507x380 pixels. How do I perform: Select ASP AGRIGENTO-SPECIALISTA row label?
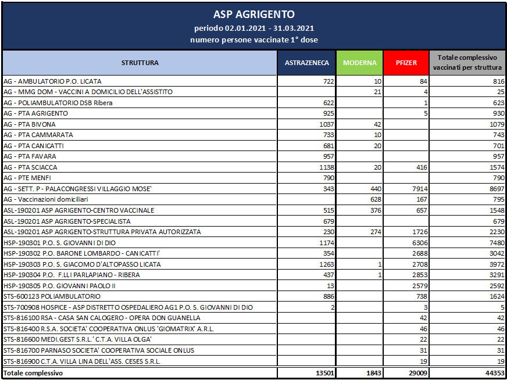tap(67, 221)
